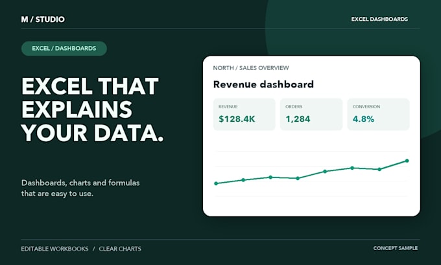Open the EXCEL DASHBOARDS header link
Screen dimensions: 441x265
click(x=379, y=19)
